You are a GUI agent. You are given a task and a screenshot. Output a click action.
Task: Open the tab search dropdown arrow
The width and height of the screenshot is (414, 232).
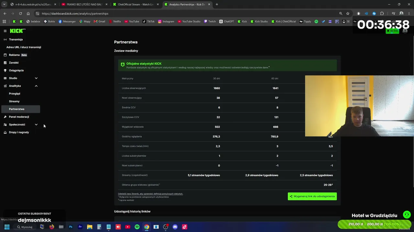4,5
